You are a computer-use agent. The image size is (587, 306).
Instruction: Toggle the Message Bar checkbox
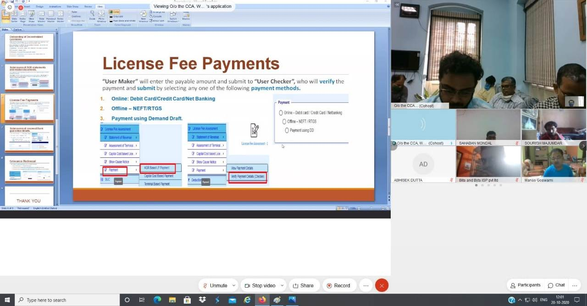69,21
